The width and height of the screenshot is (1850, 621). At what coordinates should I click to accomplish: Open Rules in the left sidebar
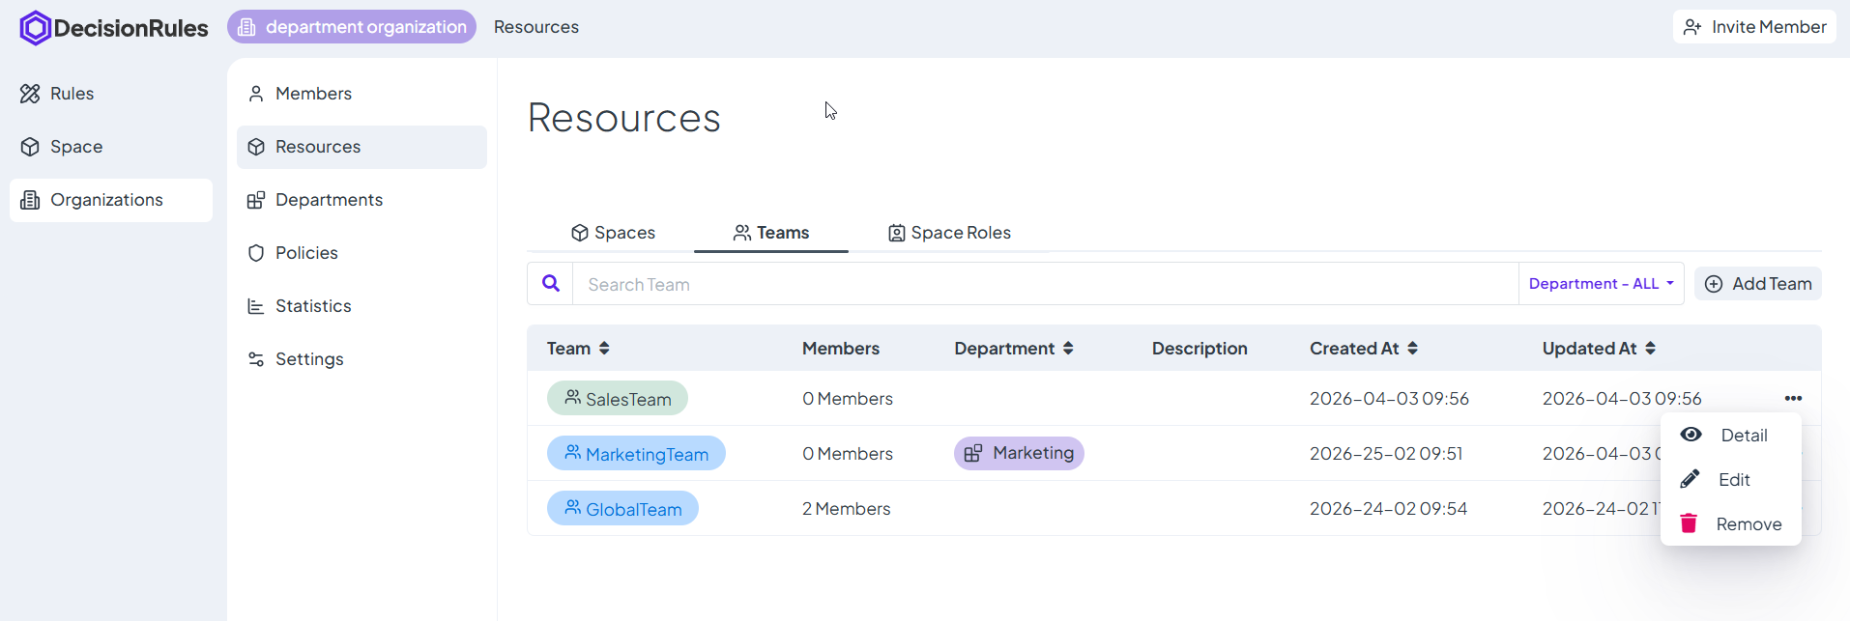click(72, 94)
